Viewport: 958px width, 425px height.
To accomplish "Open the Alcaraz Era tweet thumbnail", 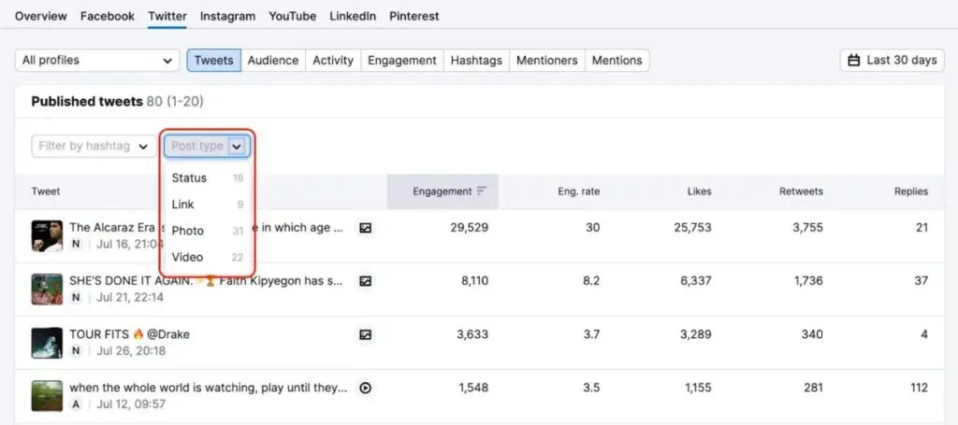I will pos(47,235).
